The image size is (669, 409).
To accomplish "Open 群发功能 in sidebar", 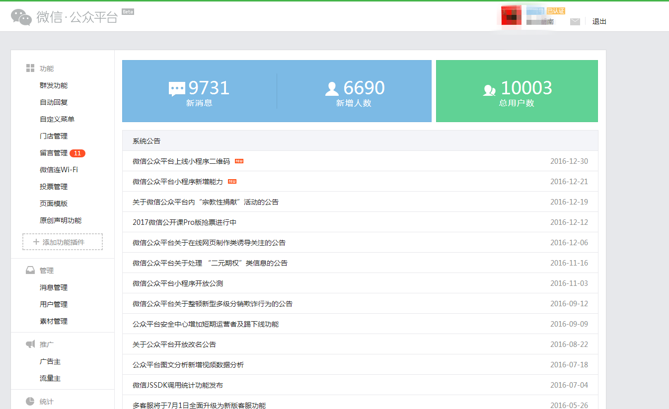I will [54, 85].
